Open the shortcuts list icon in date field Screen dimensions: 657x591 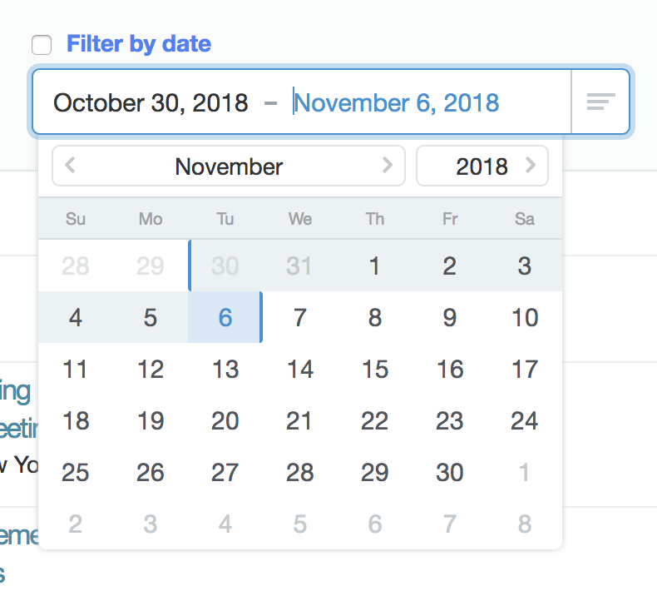click(x=600, y=102)
